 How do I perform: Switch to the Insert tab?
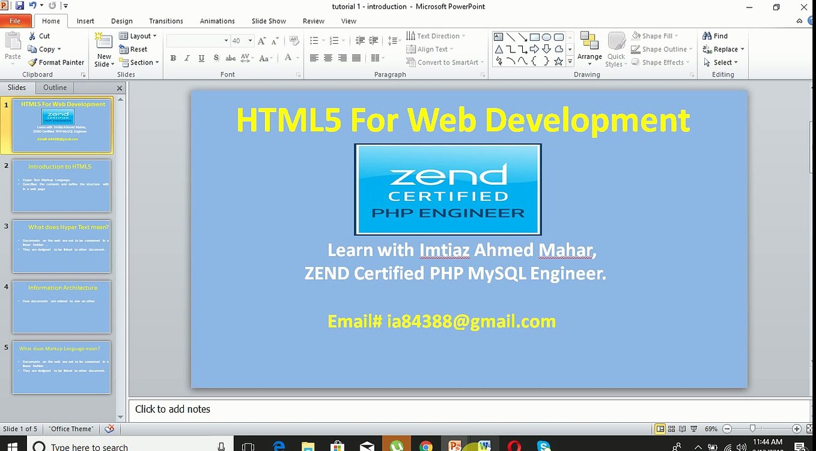85,21
